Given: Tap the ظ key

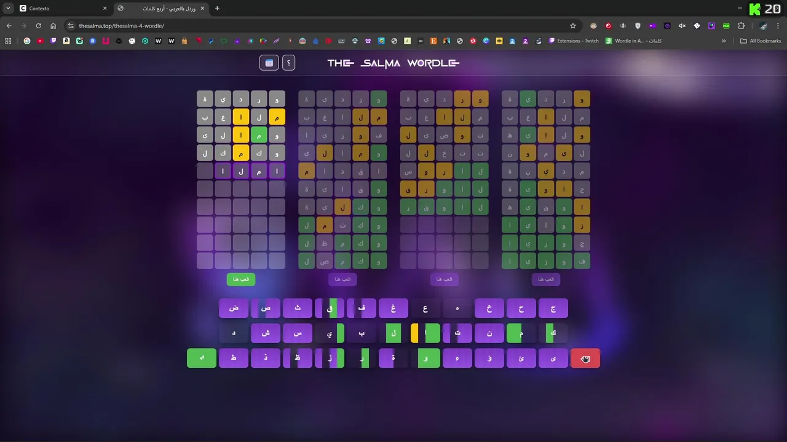Looking at the screenshot, I should click(298, 359).
